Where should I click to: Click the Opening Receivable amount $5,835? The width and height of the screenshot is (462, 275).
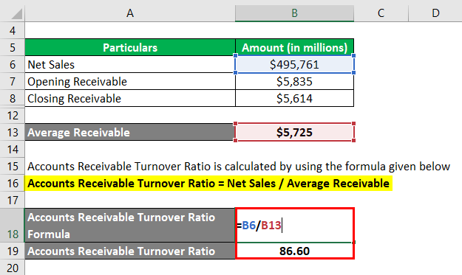pyautogui.click(x=294, y=81)
